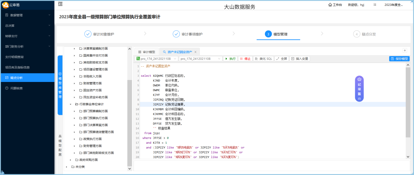Open 支付明细查询 in the sidebar
Image resolution: width=414 pixels, height=175 pixels.
27,57
